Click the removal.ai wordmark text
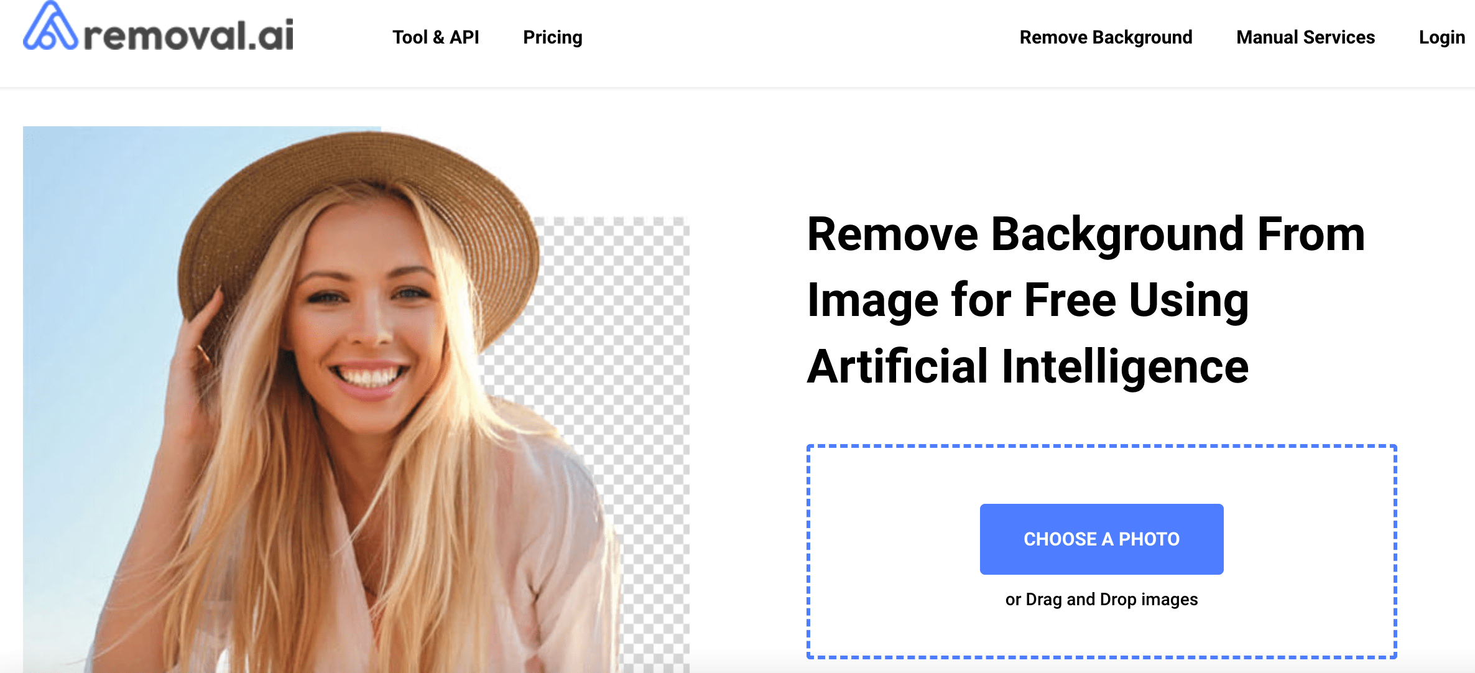 189,35
